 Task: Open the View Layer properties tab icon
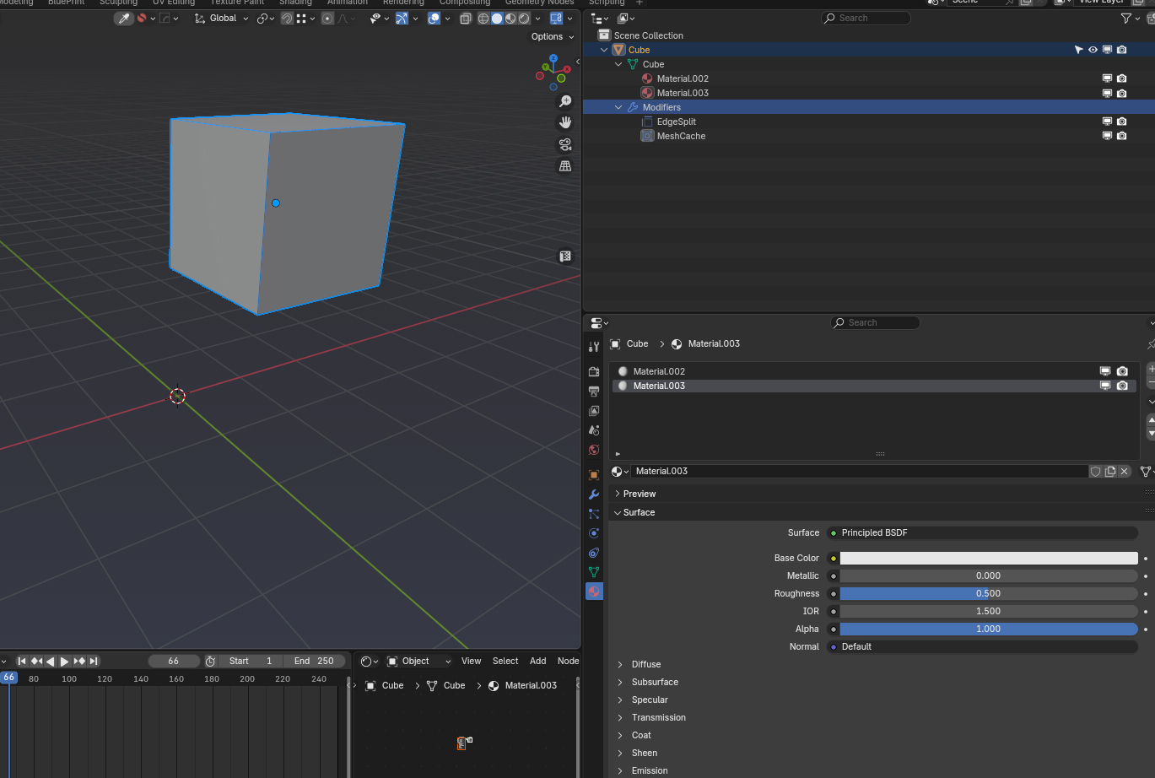click(594, 411)
